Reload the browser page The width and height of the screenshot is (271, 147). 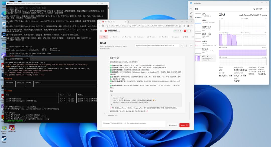[103, 26]
